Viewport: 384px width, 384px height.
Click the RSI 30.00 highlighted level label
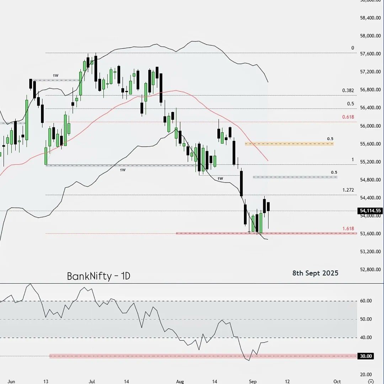pos(366,356)
